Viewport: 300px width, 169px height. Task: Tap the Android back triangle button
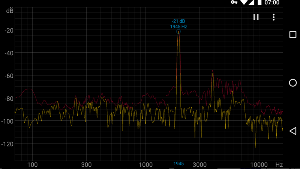tap(293, 131)
